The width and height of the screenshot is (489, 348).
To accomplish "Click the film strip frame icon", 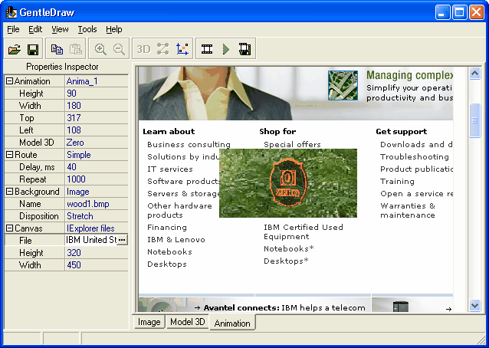I will (207, 49).
